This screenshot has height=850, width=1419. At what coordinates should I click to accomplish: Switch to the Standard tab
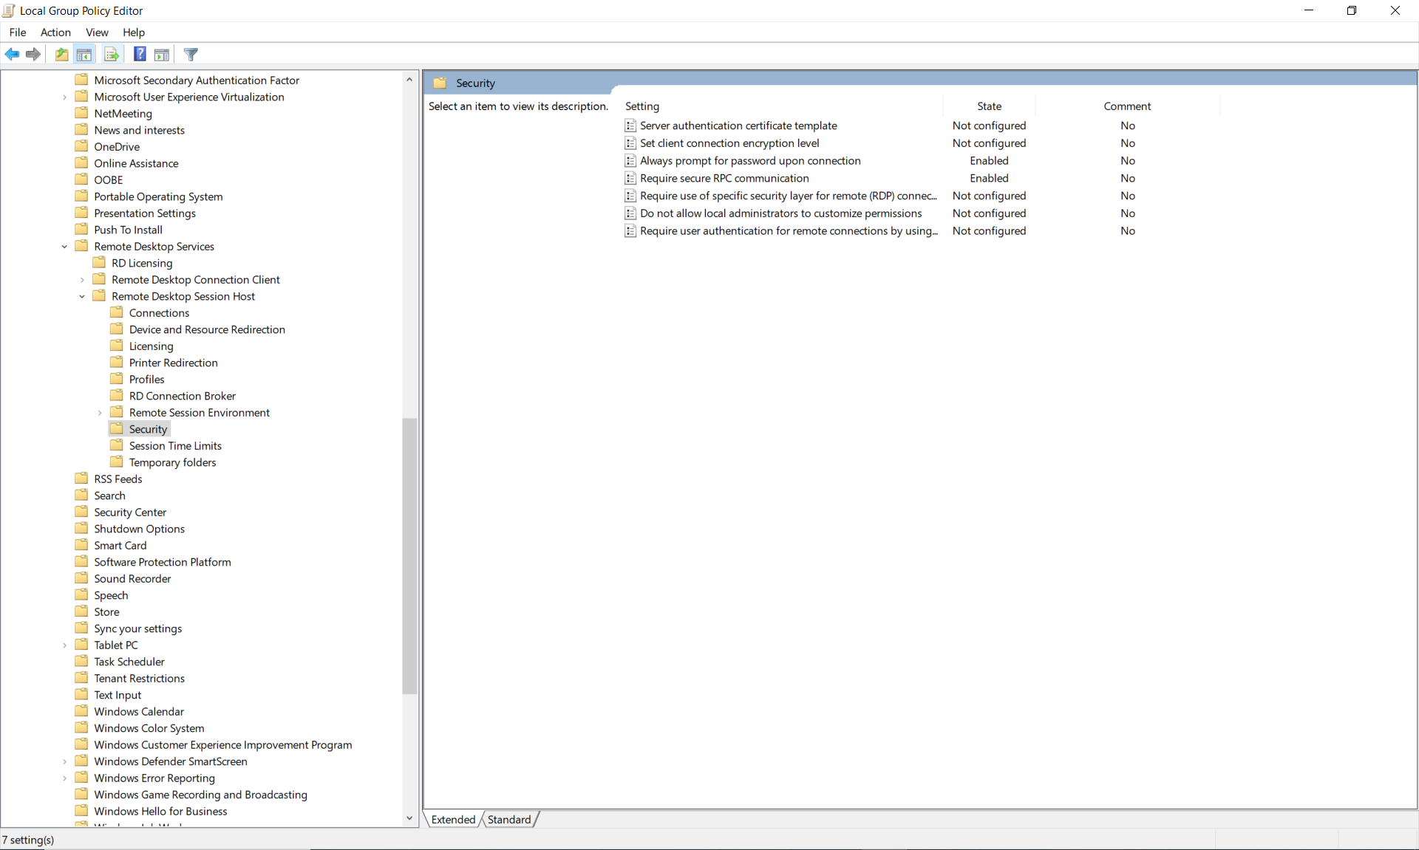point(508,819)
